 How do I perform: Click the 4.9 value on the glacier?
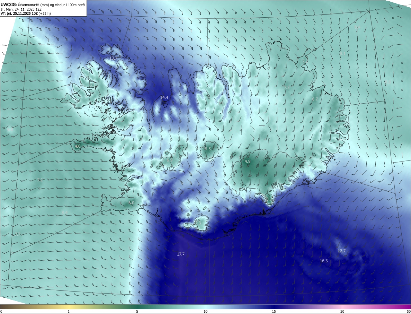tap(247, 161)
